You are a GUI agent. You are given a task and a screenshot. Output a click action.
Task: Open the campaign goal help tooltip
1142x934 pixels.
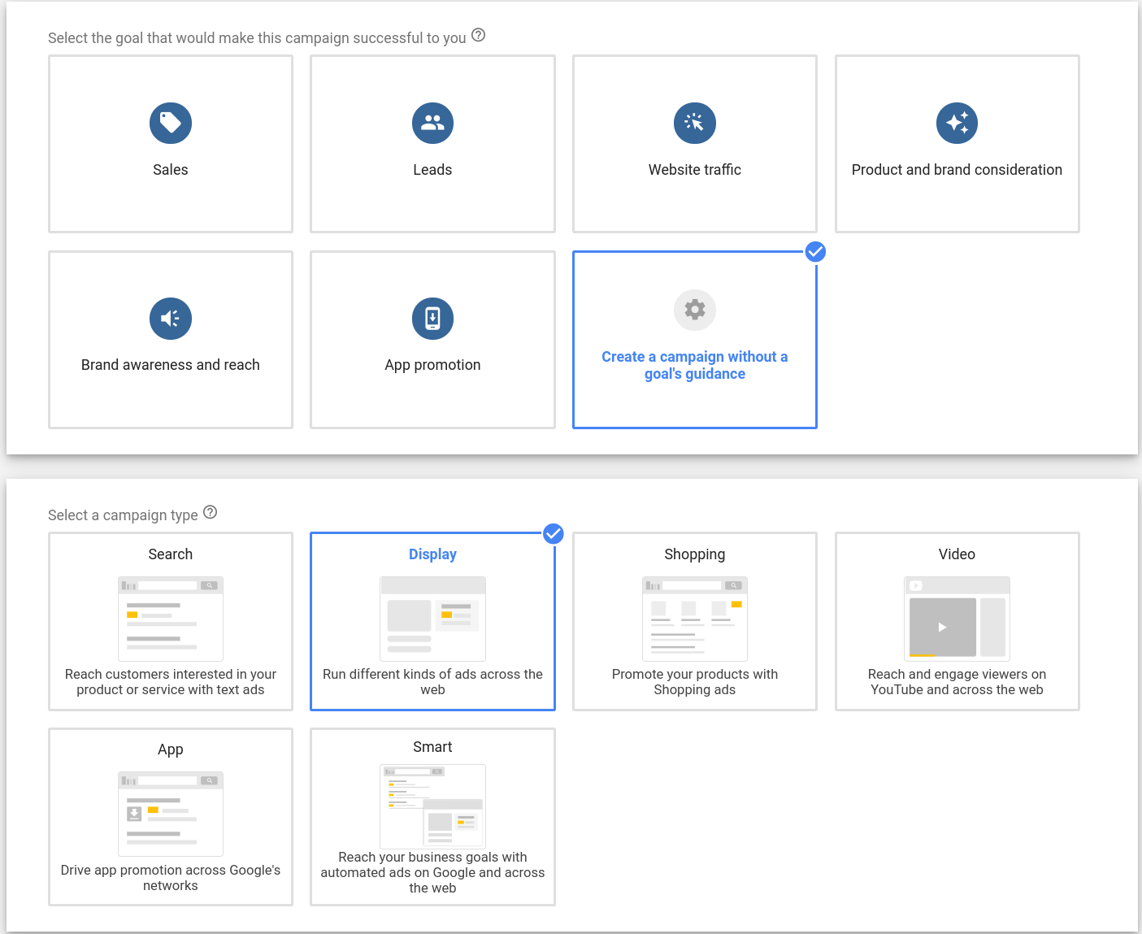478,35
